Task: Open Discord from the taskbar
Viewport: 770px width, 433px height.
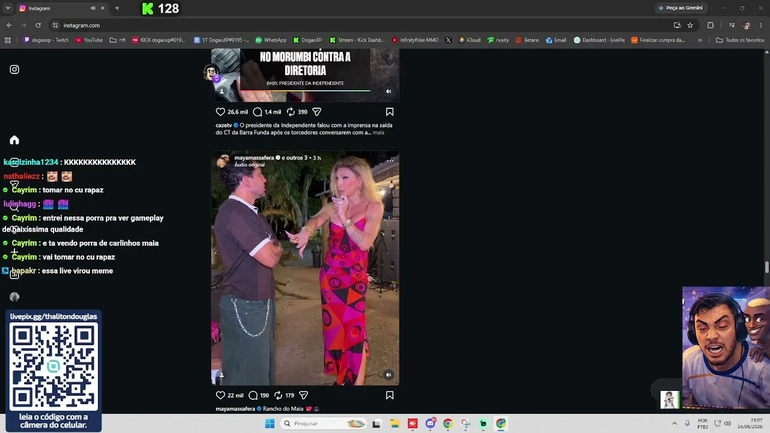Action: pos(430,423)
